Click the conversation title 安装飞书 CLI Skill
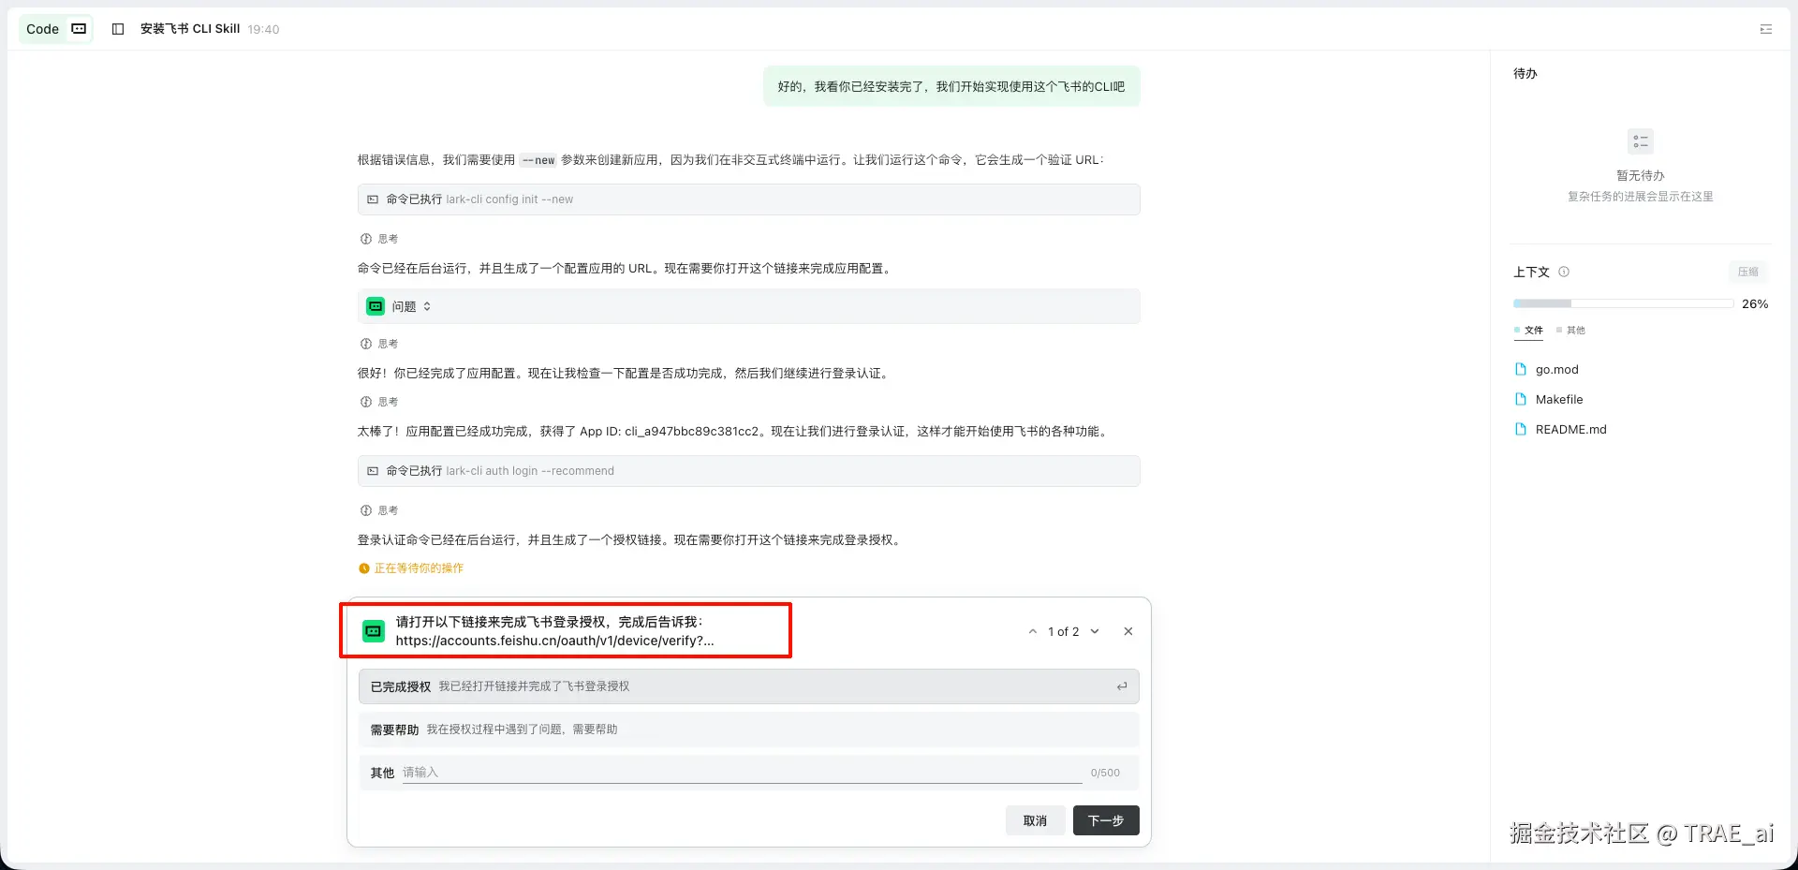The height and width of the screenshot is (870, 1798). (190, 29)
